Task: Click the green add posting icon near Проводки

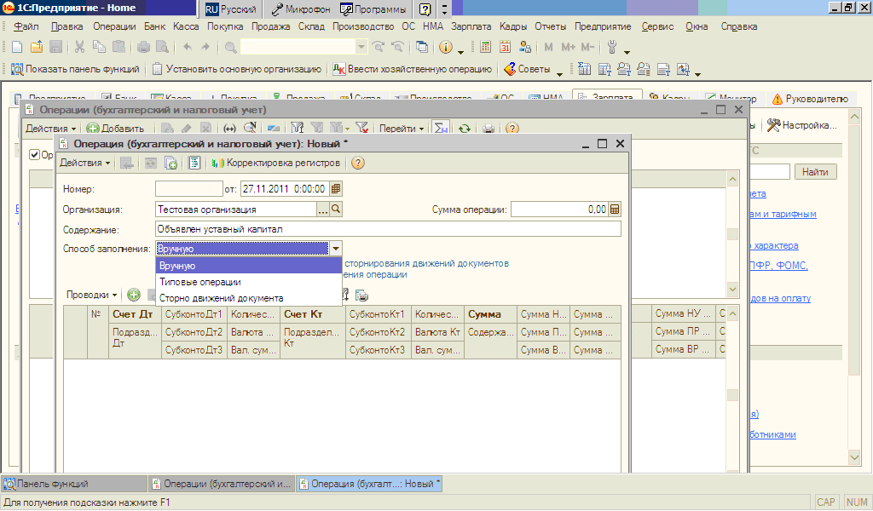Action: coord(134,295)
